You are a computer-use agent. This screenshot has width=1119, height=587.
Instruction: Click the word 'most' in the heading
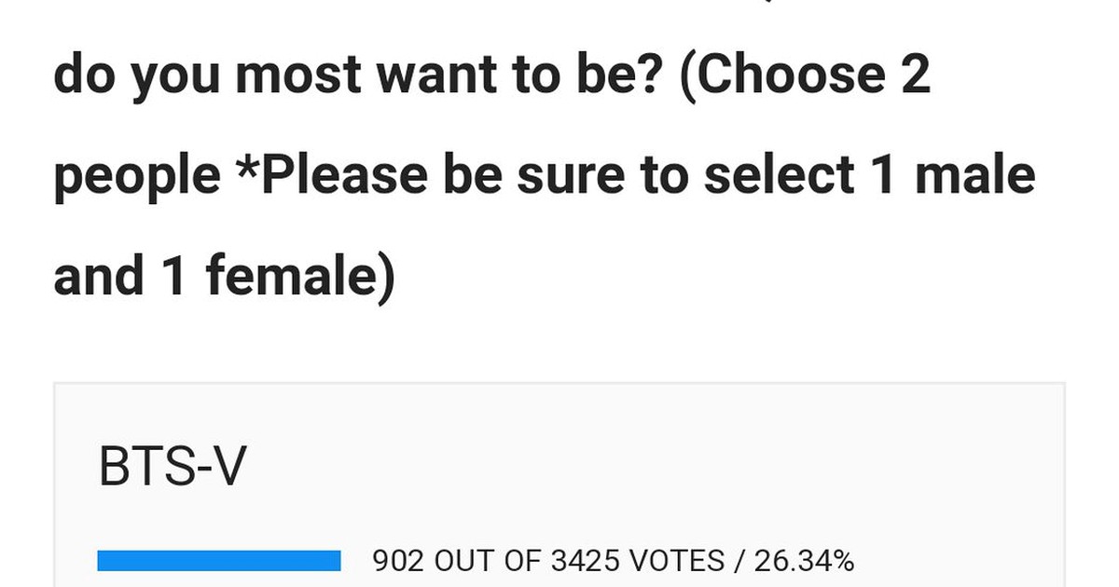[297, 75]
